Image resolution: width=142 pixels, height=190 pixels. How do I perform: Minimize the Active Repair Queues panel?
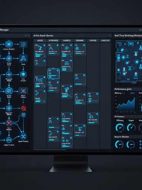coord(110,36)
